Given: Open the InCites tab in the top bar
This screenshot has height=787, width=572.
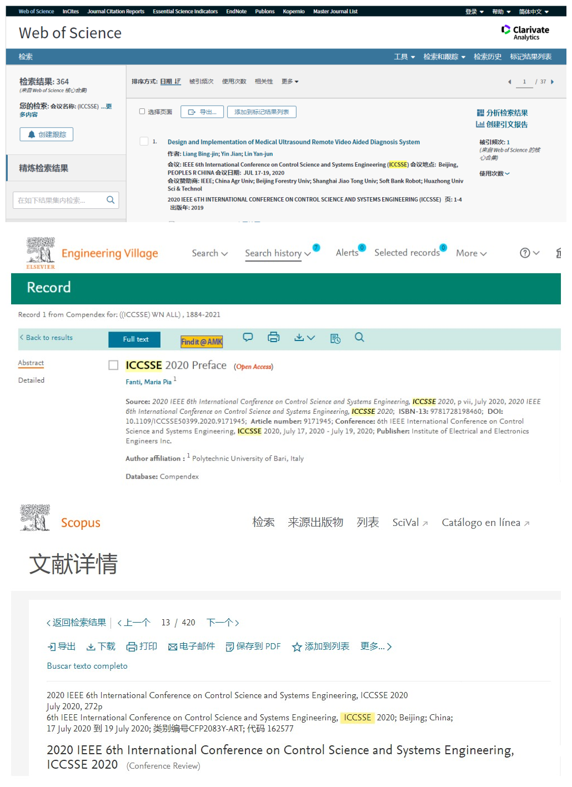Looking at the screenshot, I should pyautogui.click(x=71, y=12).
